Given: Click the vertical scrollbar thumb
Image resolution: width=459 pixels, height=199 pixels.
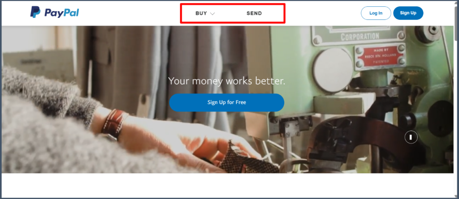Looking at the screenshot, I should [x=456, y=24].
